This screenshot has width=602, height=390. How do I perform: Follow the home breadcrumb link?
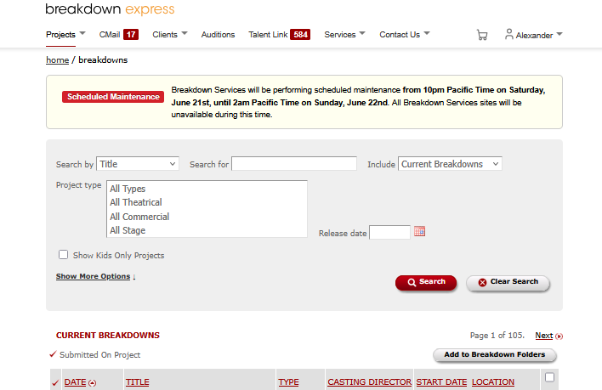click(57, 60)
